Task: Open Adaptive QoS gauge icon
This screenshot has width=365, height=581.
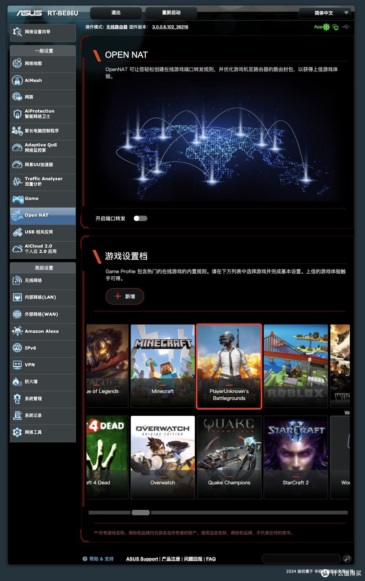Action: click(17, 147)
